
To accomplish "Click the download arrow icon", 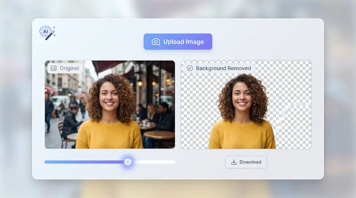I will [234, 162].
